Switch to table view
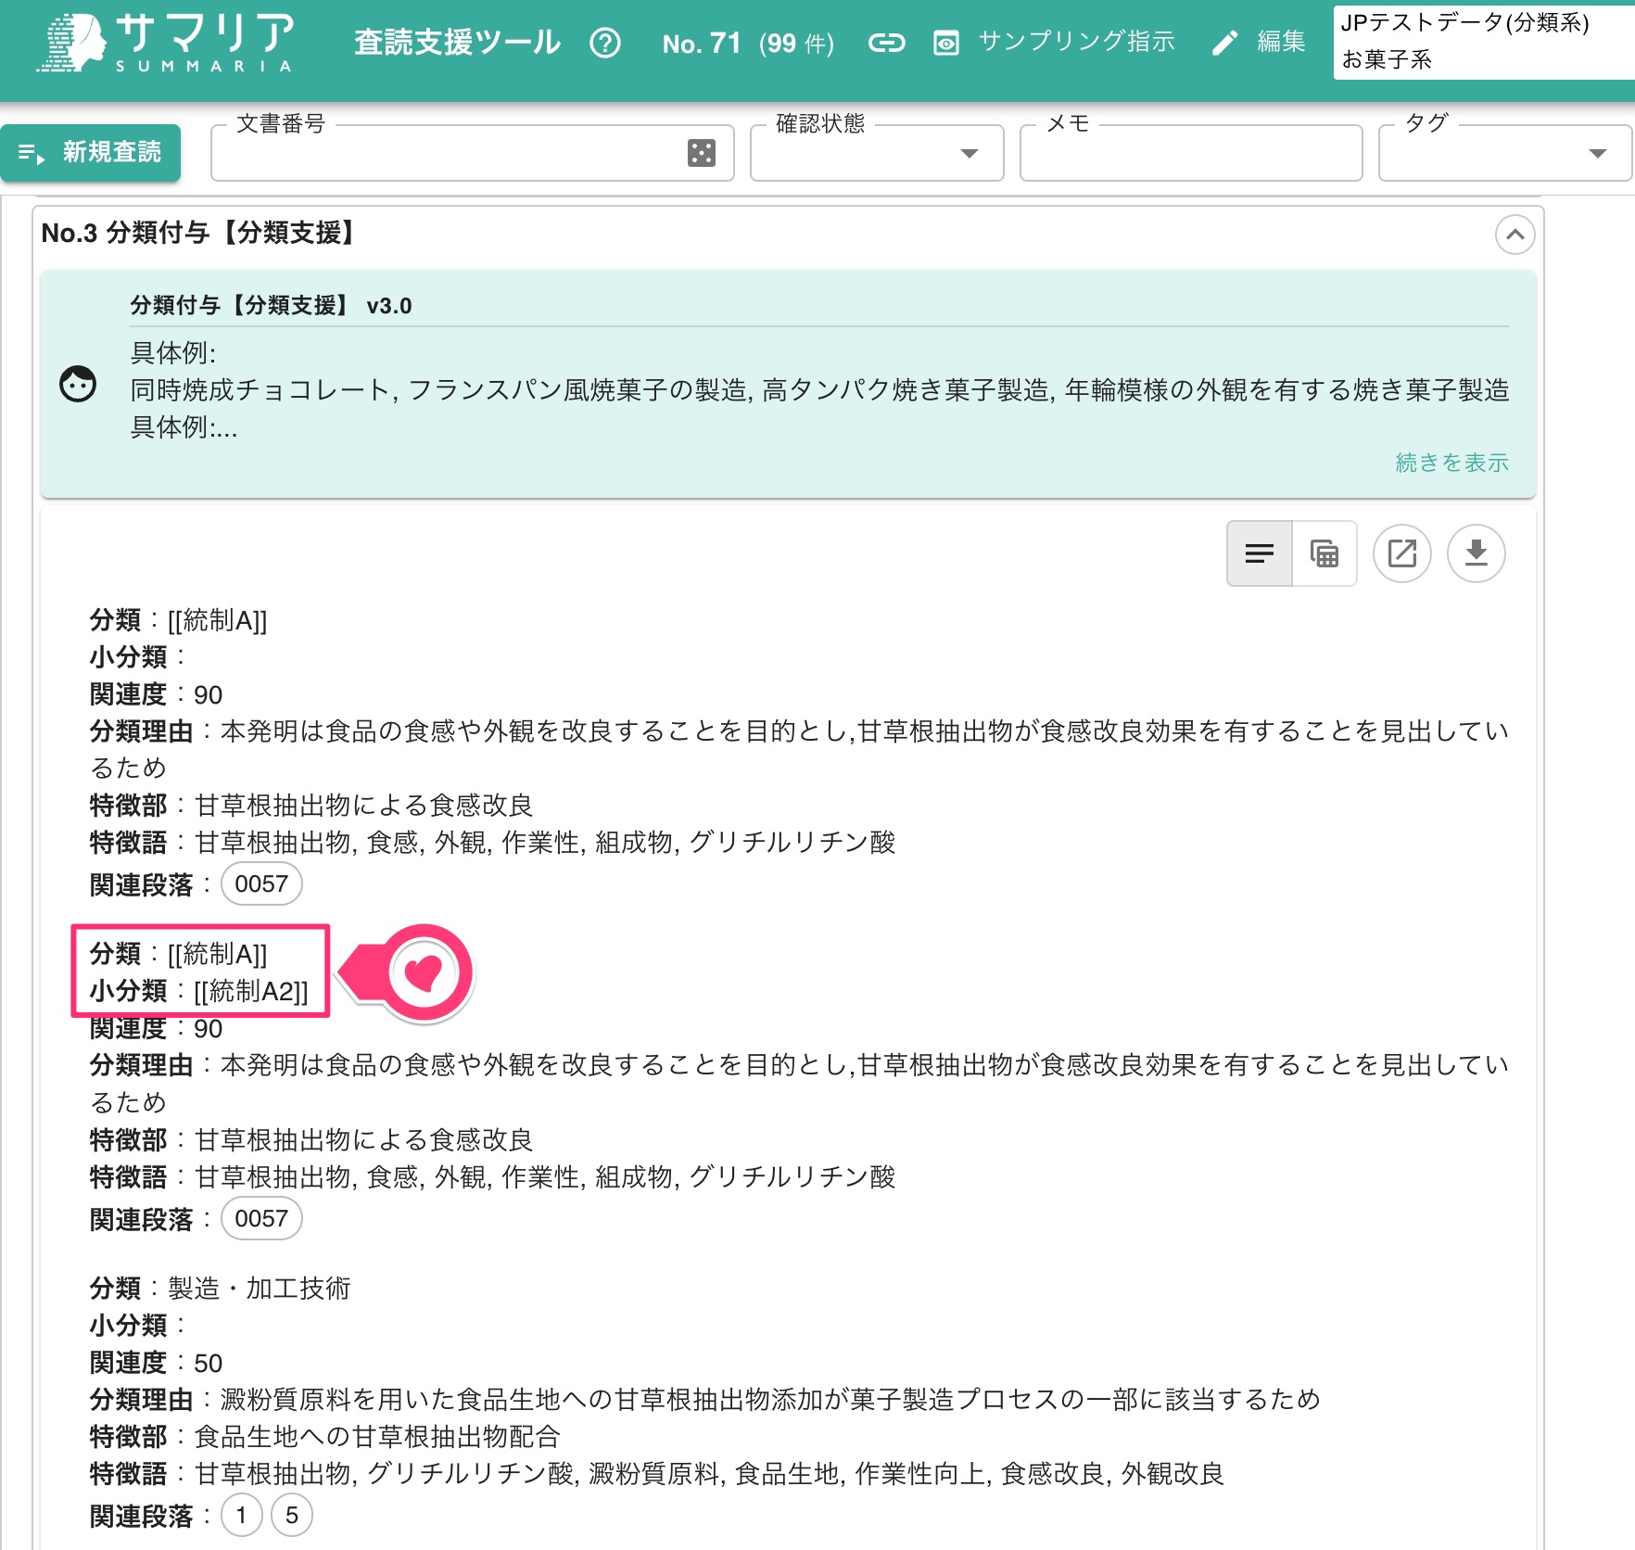 tap(1324, 553)
